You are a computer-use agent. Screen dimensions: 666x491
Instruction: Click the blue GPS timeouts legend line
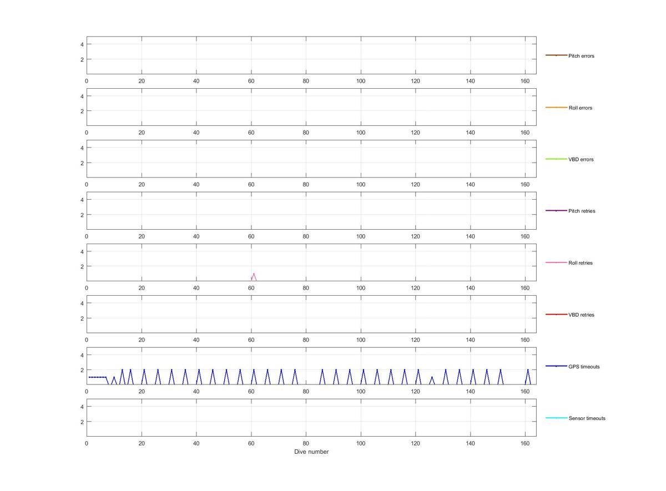click(556, 366)
